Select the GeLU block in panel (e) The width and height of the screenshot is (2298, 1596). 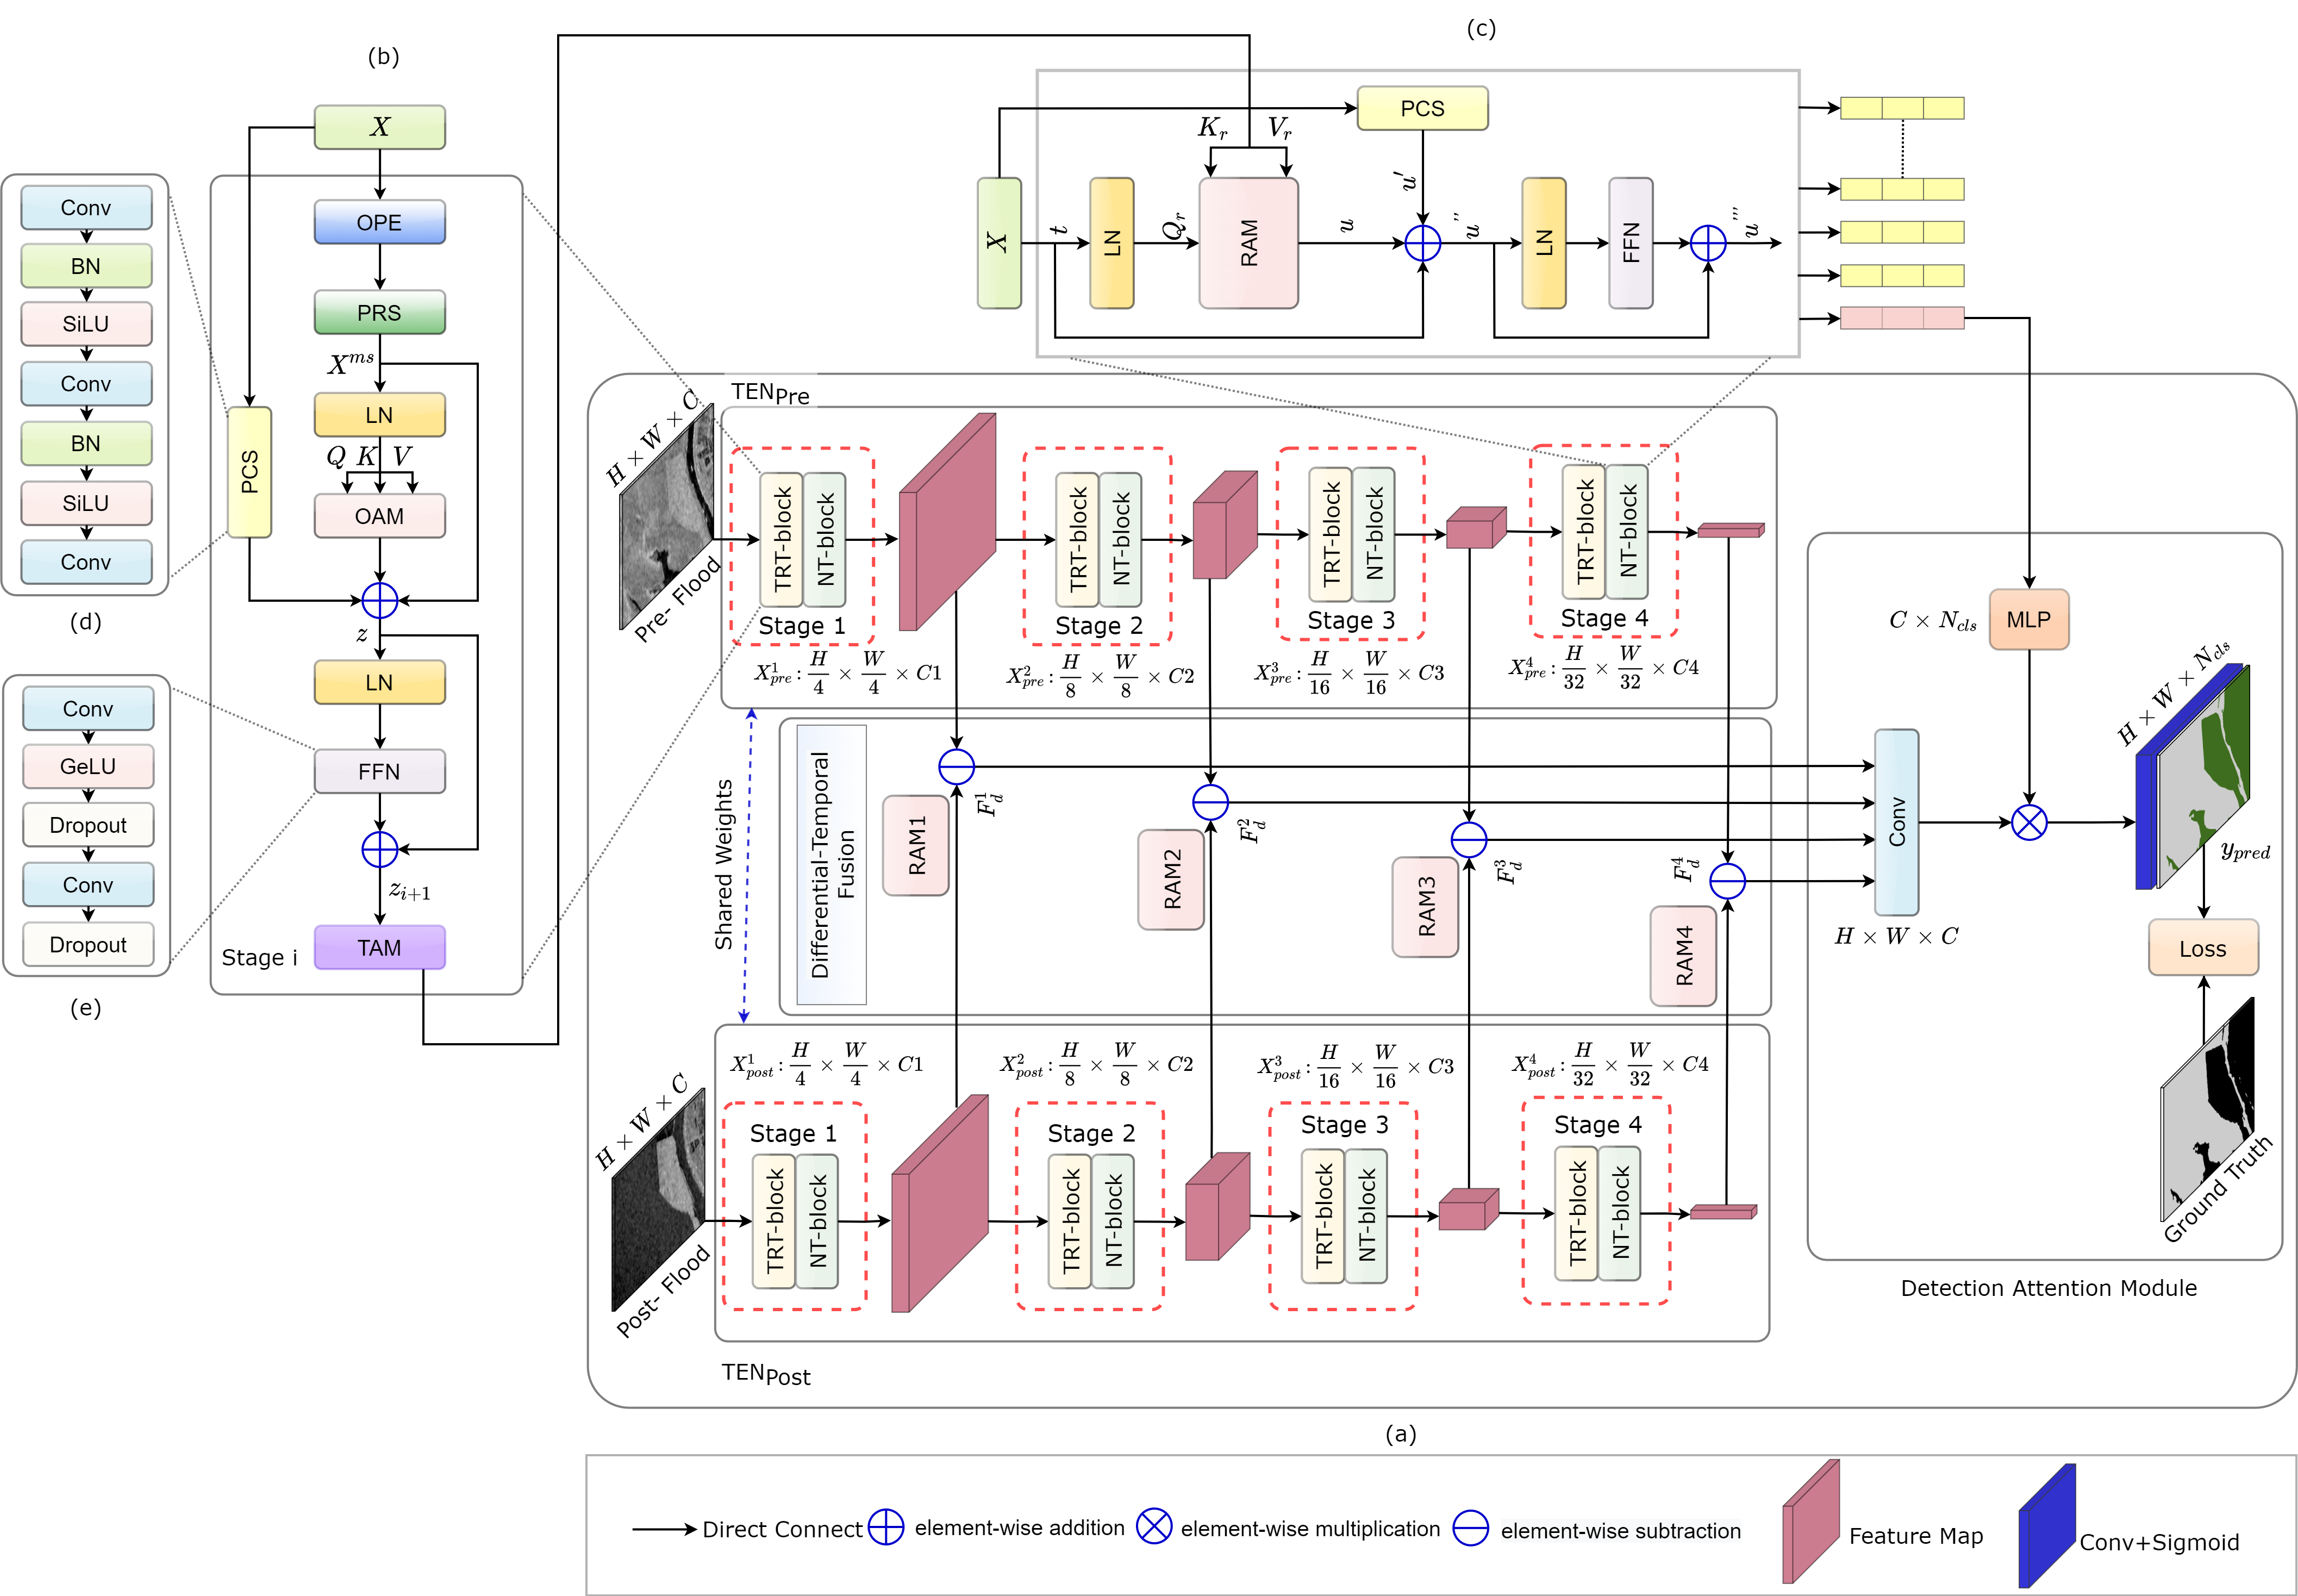coord(88,766)
